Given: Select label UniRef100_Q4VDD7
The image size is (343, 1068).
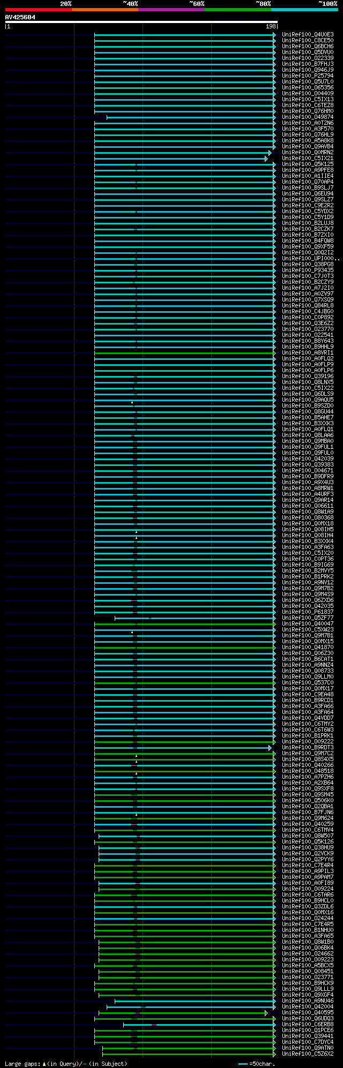Looking at the screenshot, I should pyautogui.click(x=308, y=718).
